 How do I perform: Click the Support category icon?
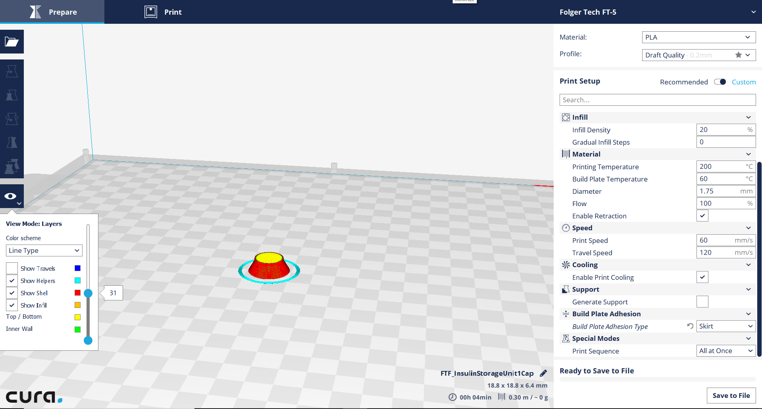point(566,289)
